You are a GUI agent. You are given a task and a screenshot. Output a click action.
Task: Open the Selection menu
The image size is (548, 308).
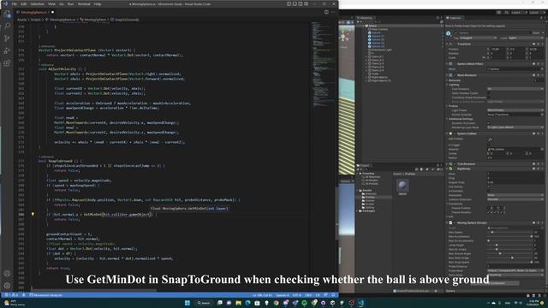tap(38, 3)
